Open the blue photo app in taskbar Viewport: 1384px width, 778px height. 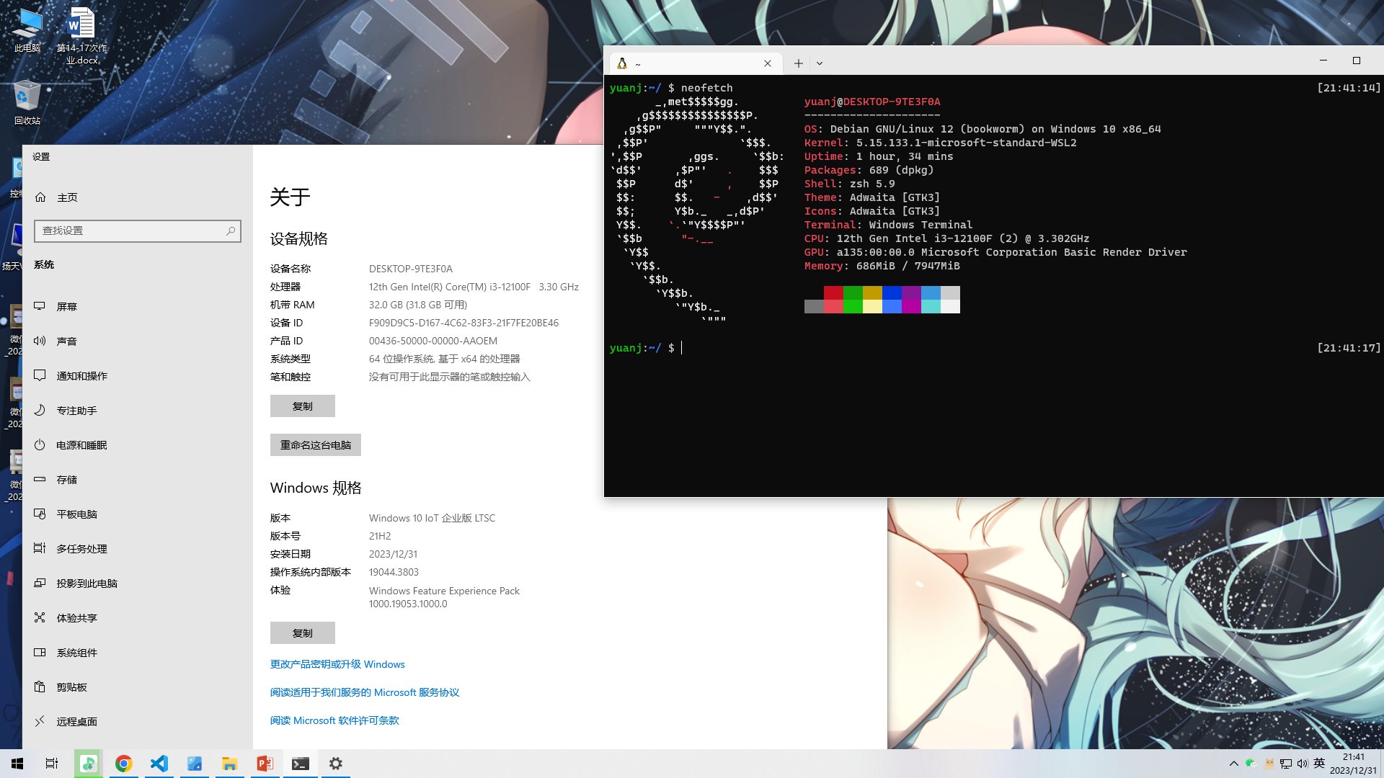tap(194, 764)
